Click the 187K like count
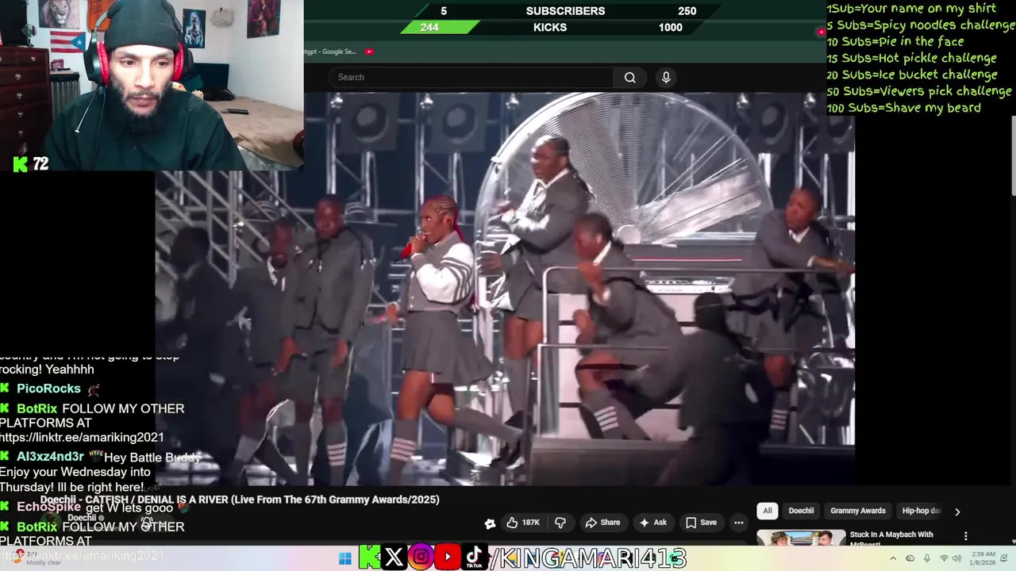This screenshot has height=571, width=1016. click(x=531, y=523)
